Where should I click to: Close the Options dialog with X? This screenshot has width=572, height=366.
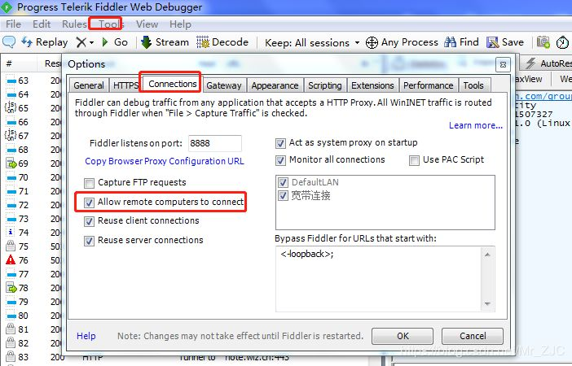[503, 65]
